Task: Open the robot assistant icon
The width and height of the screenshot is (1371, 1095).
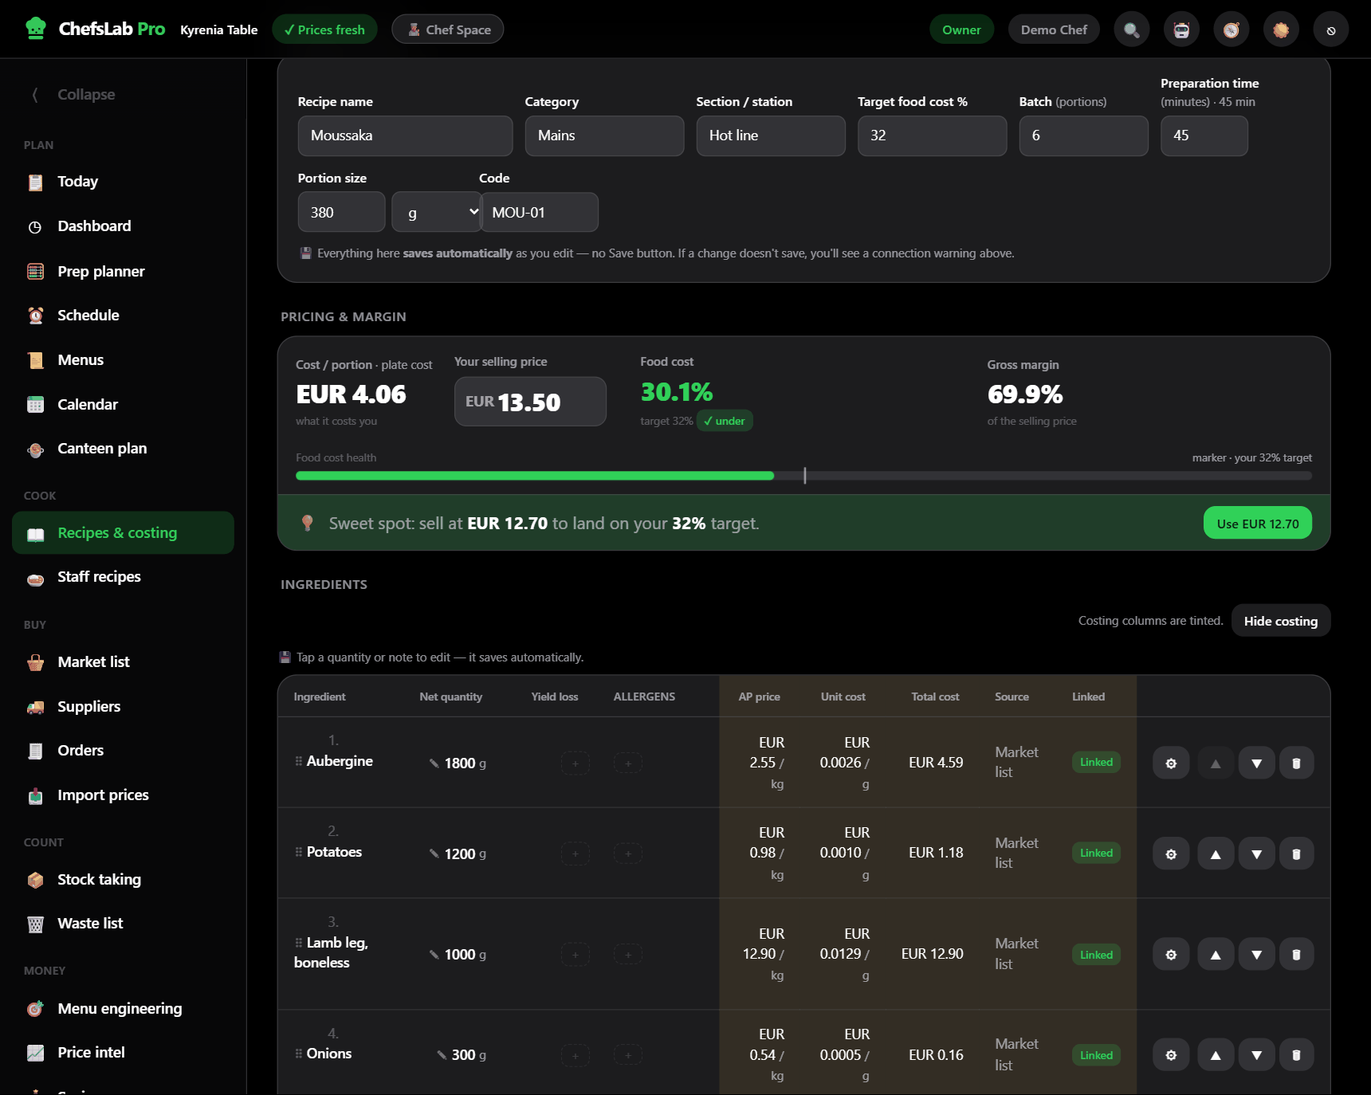Action: (1181, 30)
